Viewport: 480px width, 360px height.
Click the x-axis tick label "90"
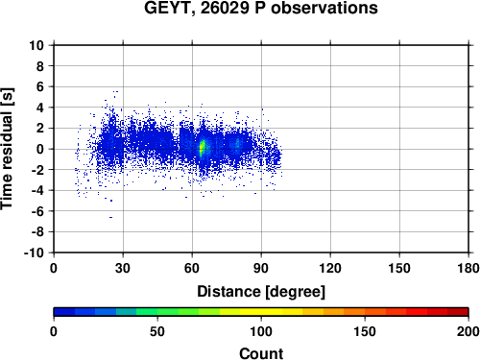click(x=261, y=268)
